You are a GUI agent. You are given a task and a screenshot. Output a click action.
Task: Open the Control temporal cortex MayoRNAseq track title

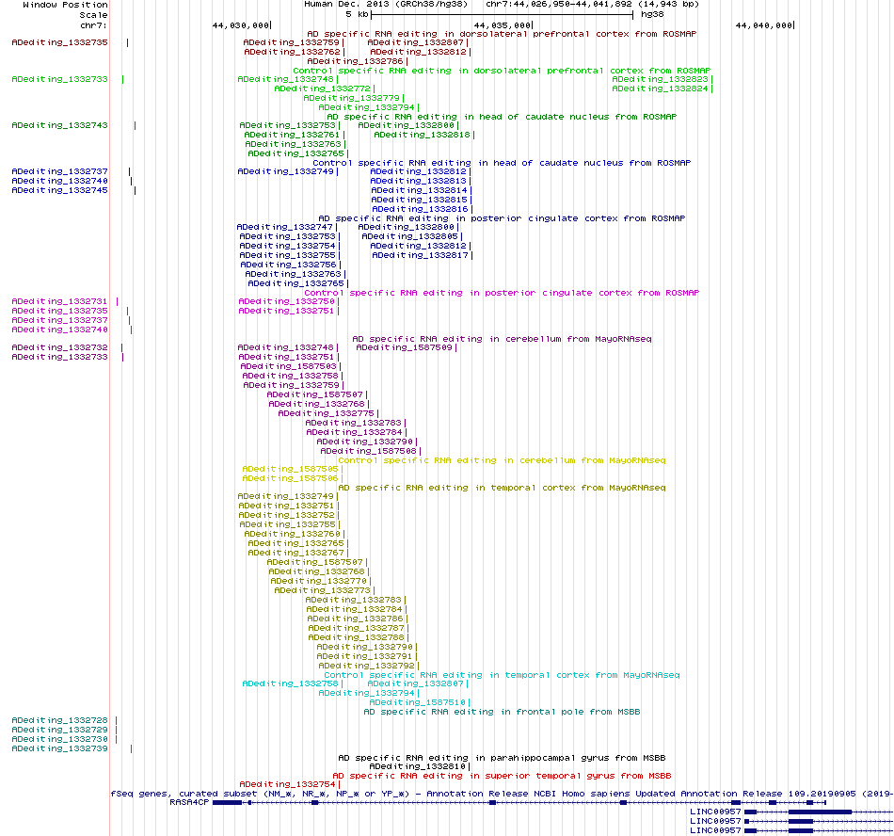[502, 675]
